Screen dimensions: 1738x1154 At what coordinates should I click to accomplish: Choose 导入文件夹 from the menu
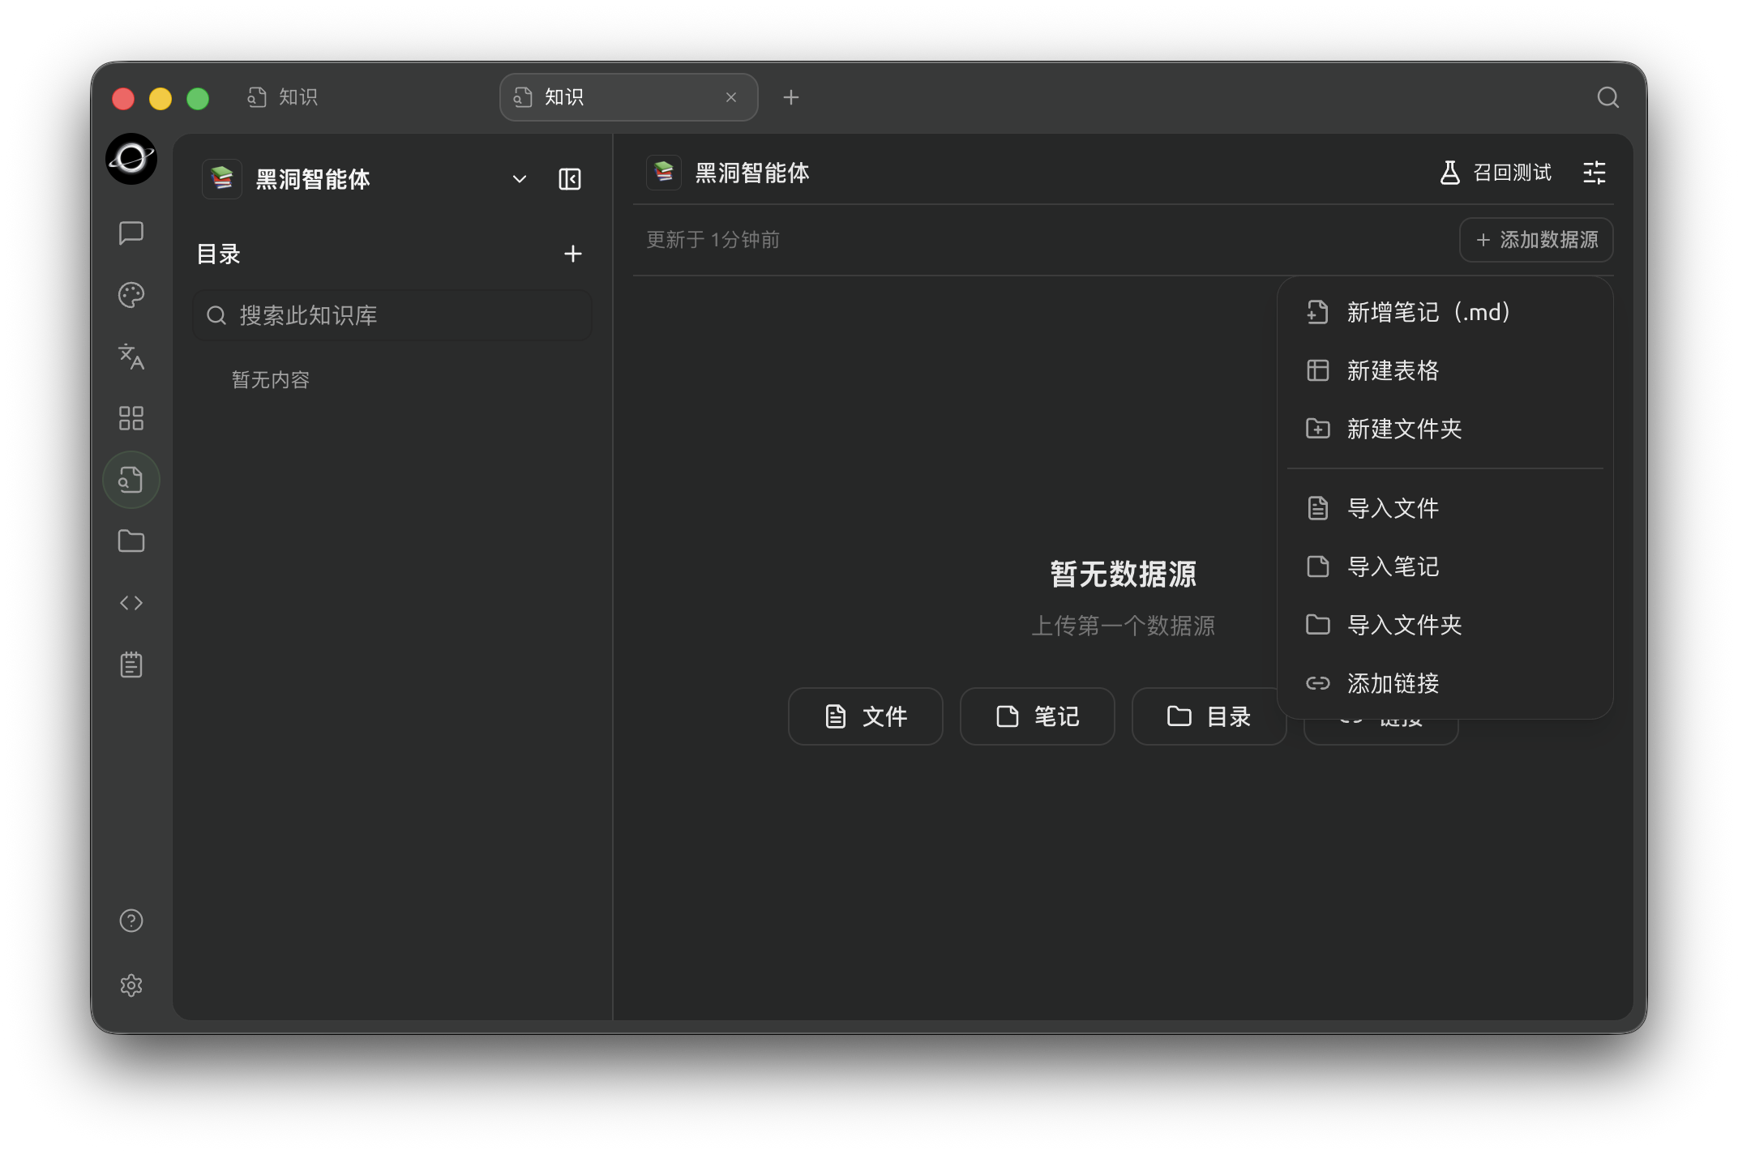pyautogui.click(x=1445, y=625)
